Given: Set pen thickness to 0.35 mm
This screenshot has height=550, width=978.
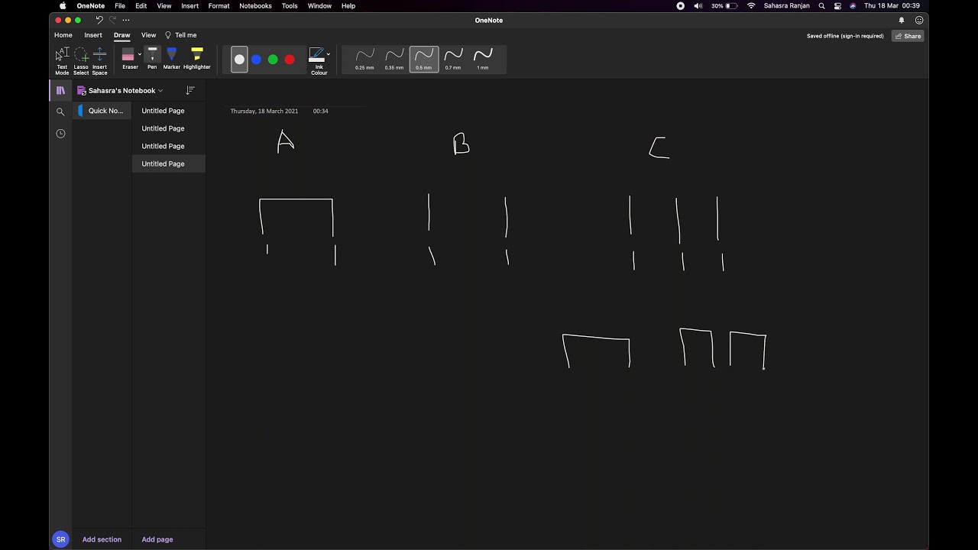Looking at the screenshot, I should click(x=394, y=60).
